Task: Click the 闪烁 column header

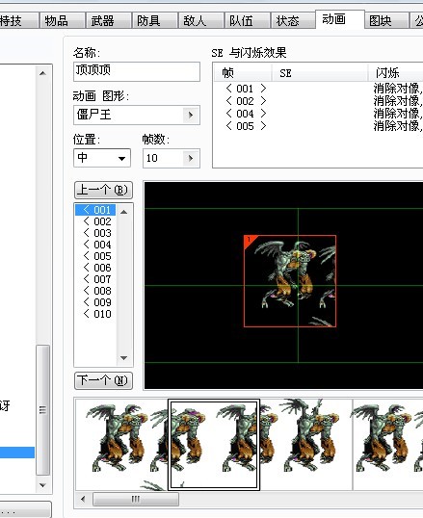Action: point(396,72)
